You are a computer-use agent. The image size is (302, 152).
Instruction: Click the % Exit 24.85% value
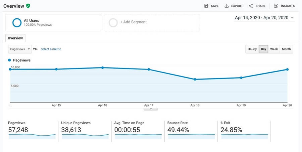(231, 130)
